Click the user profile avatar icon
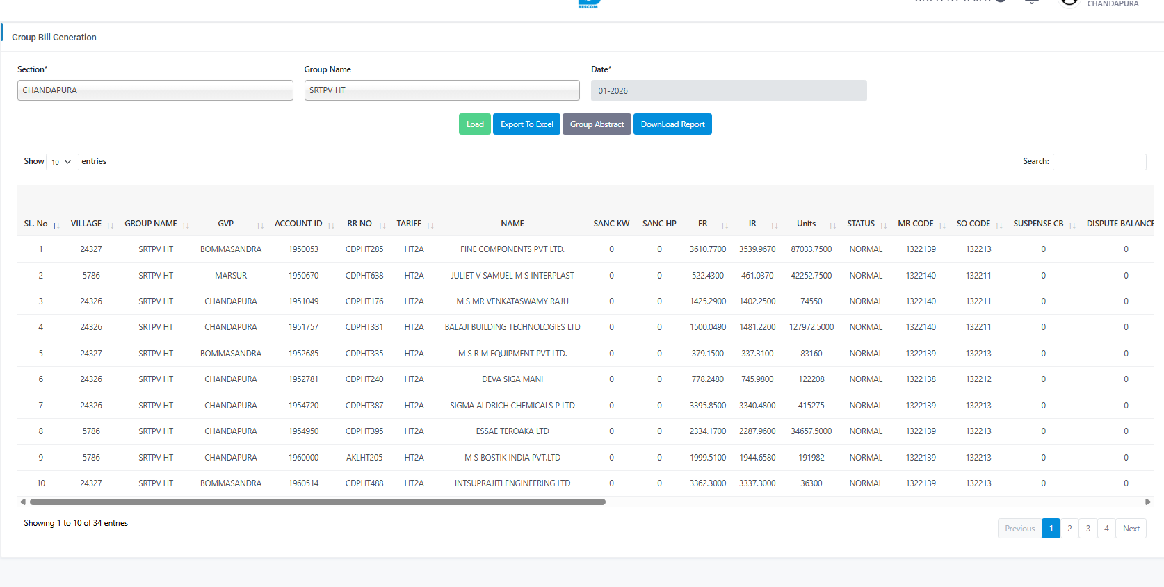 point(1069,3)
